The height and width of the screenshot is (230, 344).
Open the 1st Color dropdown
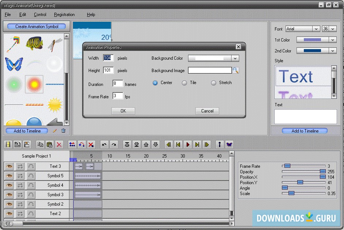coord(332,40)
